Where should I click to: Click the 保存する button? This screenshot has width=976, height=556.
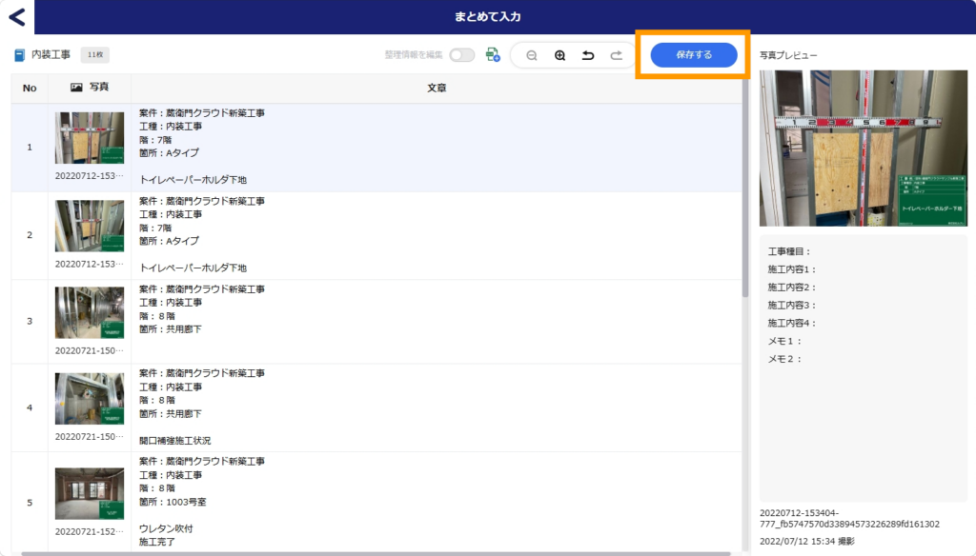pos(694,54)
